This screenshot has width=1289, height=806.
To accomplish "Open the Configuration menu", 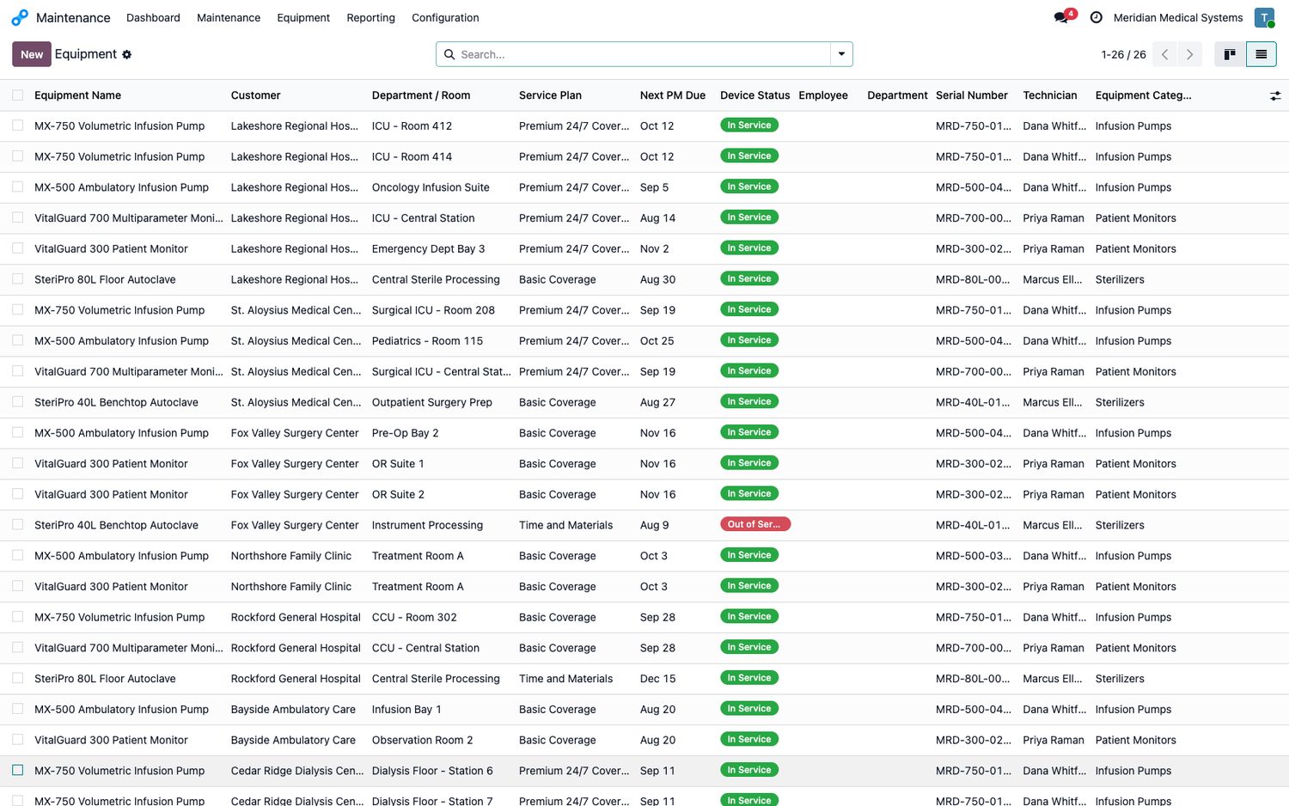I will pos(445,17).
